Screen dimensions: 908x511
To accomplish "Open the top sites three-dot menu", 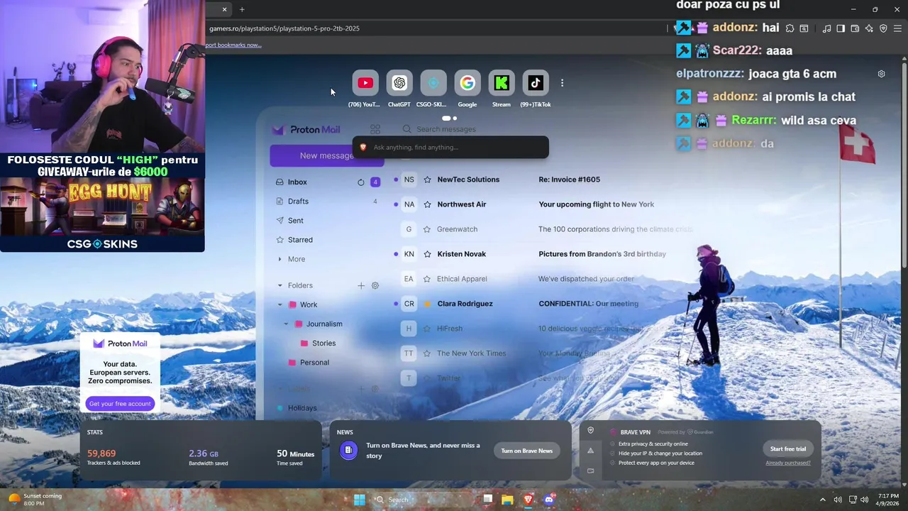I will [x=562, y=83].
